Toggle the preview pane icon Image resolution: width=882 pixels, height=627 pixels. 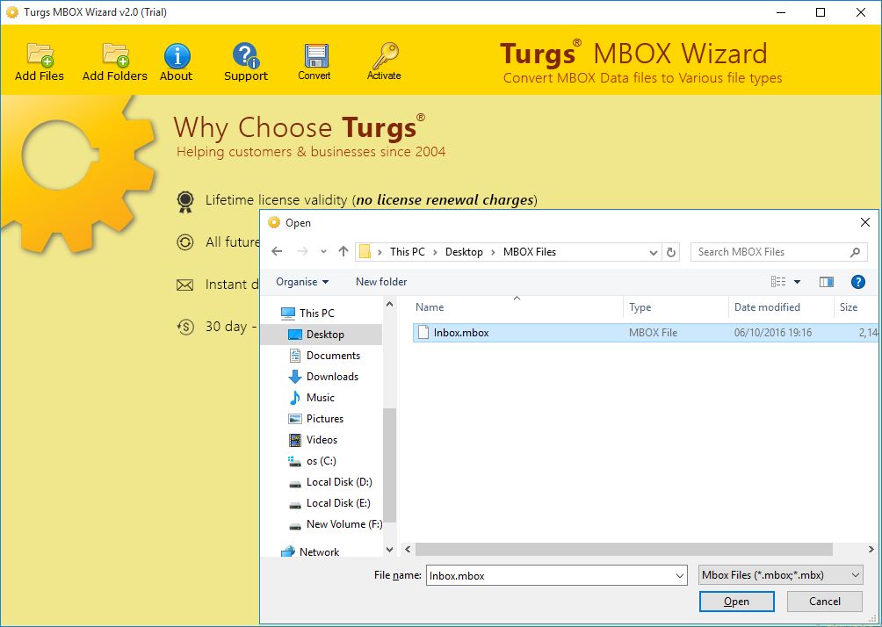pos(827,282)
